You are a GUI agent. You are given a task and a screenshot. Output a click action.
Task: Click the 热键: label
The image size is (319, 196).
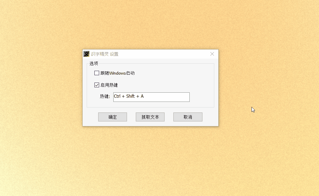tap(105, 96)
